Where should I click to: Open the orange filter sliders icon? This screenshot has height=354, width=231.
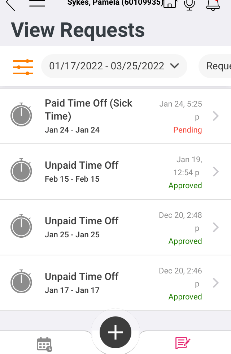tap(23, 67)
